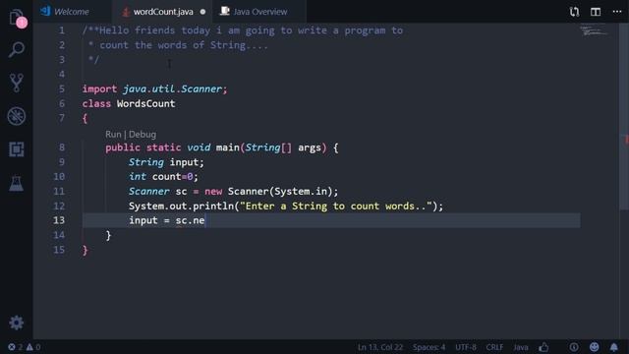Click the Run CodeLens link above main
Image resolution: width=629 pixels, height=354 pixels.
pos(113,134)
